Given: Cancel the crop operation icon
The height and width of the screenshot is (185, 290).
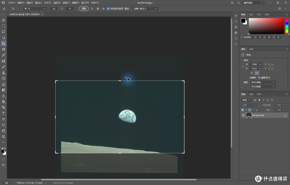Looking at the screenshot, I should point(280,9).
